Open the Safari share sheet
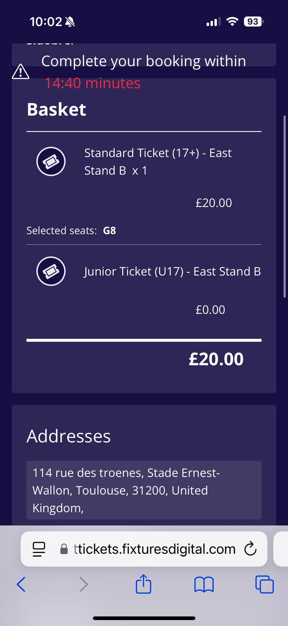The image size is (288, 626). (x=143, y=584)
